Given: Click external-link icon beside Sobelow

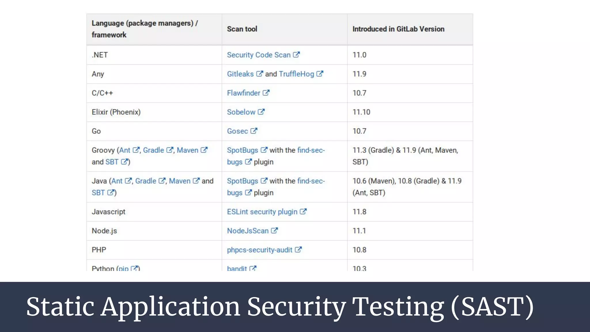Looking at the screenshot, I should pyautogui.click(x=261, y=112).
